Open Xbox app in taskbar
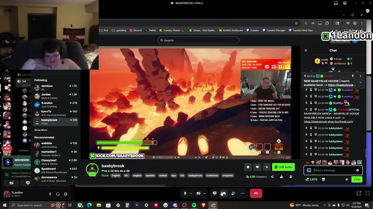Viewport: 373px width, 209px height. (80, 205)
